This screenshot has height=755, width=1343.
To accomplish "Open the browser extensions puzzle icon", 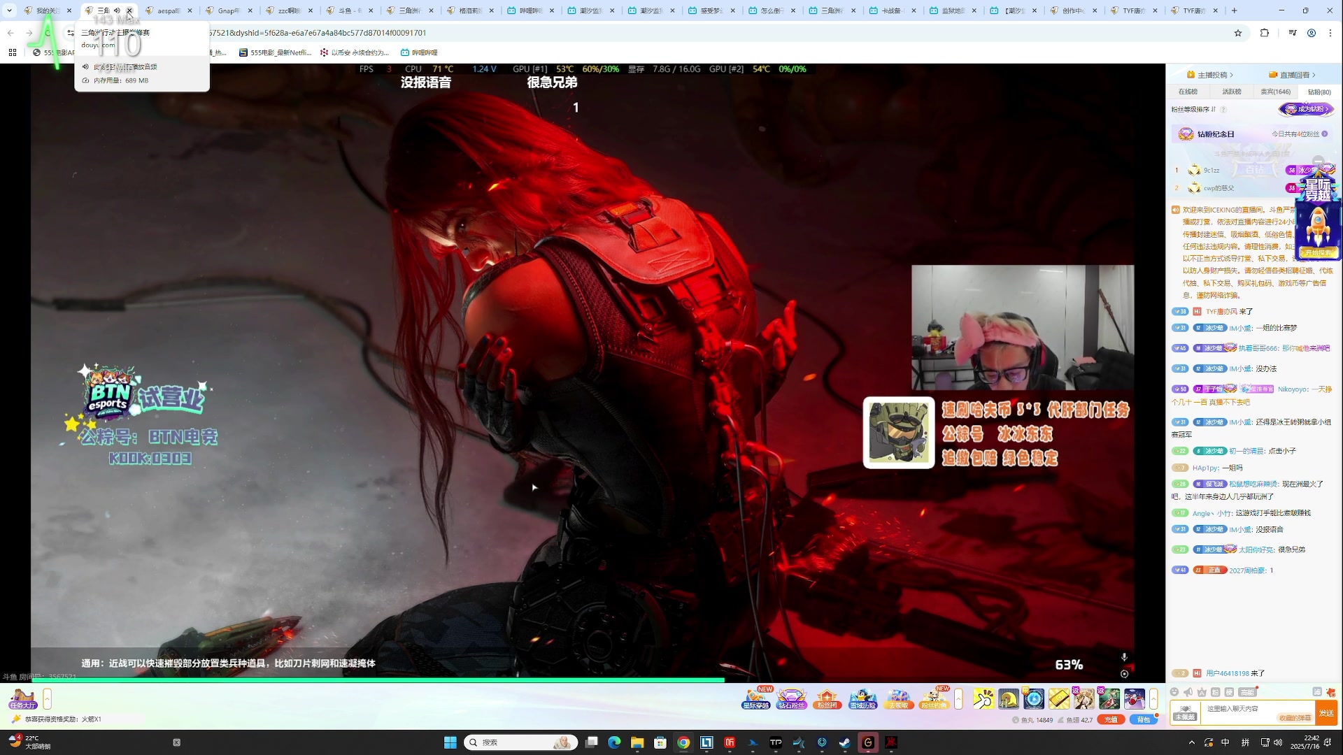I will [x=1265, y=33].
